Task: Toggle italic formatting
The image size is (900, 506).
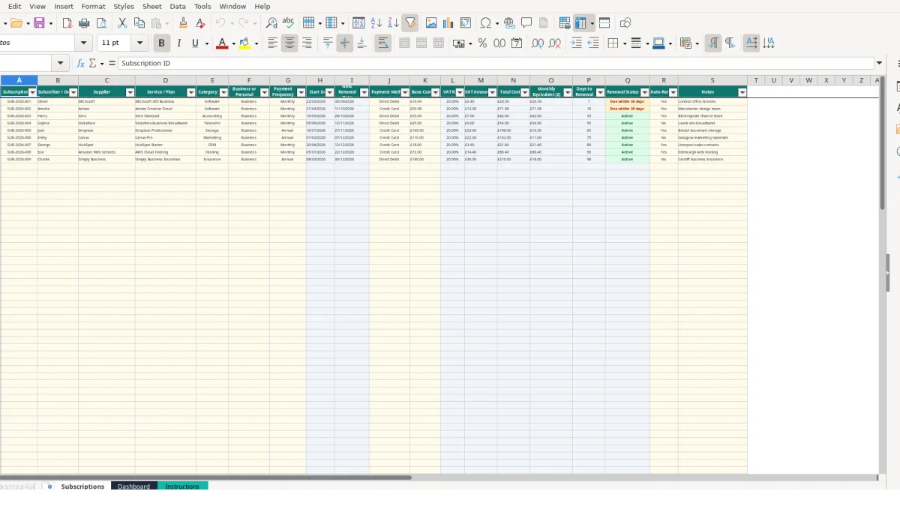Action: pos(178,43)
